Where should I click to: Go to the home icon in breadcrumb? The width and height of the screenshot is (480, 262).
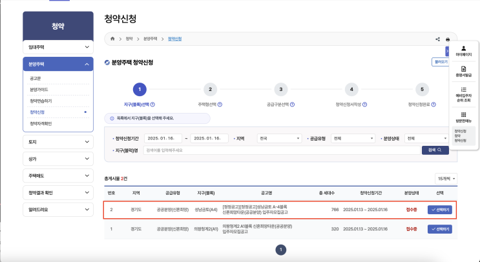112,39
